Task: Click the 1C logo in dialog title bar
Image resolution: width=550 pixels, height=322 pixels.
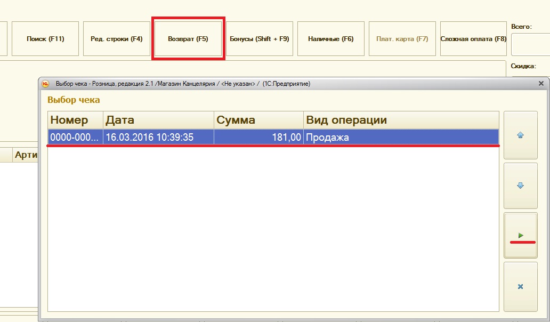Action: click(x=45, y=84)
